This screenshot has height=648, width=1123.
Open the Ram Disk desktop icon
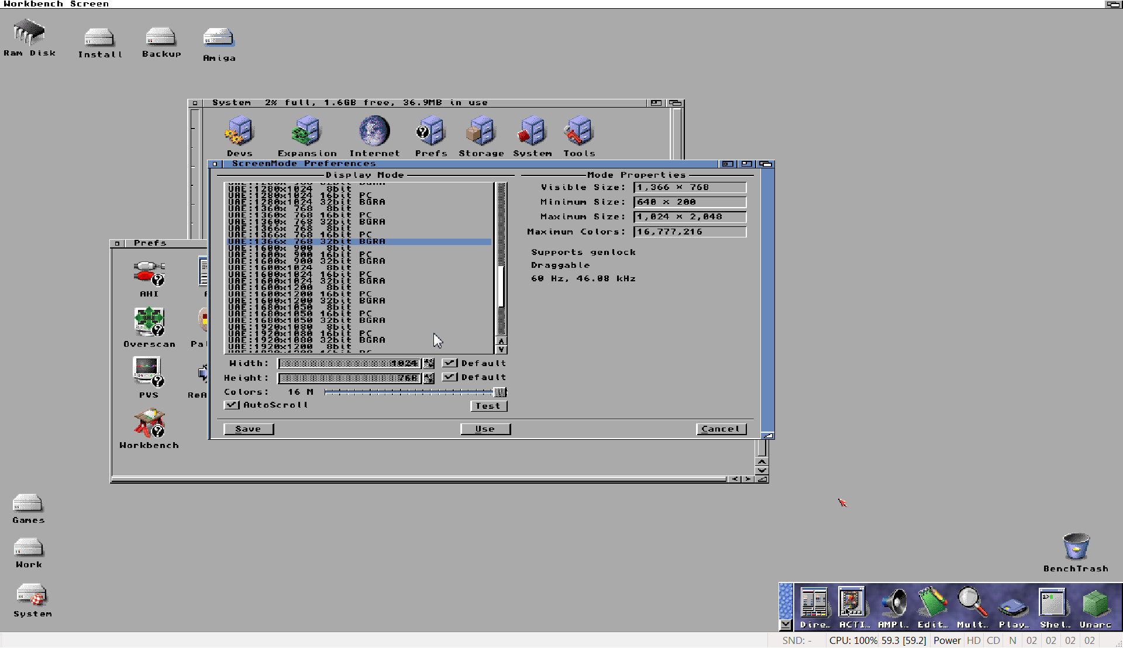click(x=29, y=37)
